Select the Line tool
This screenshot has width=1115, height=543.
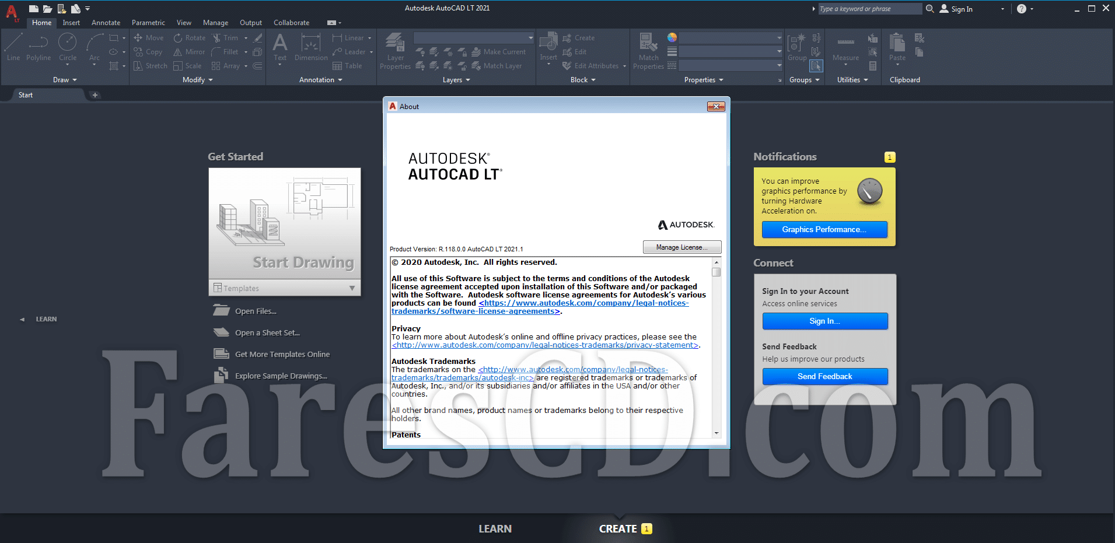[13, 47]
